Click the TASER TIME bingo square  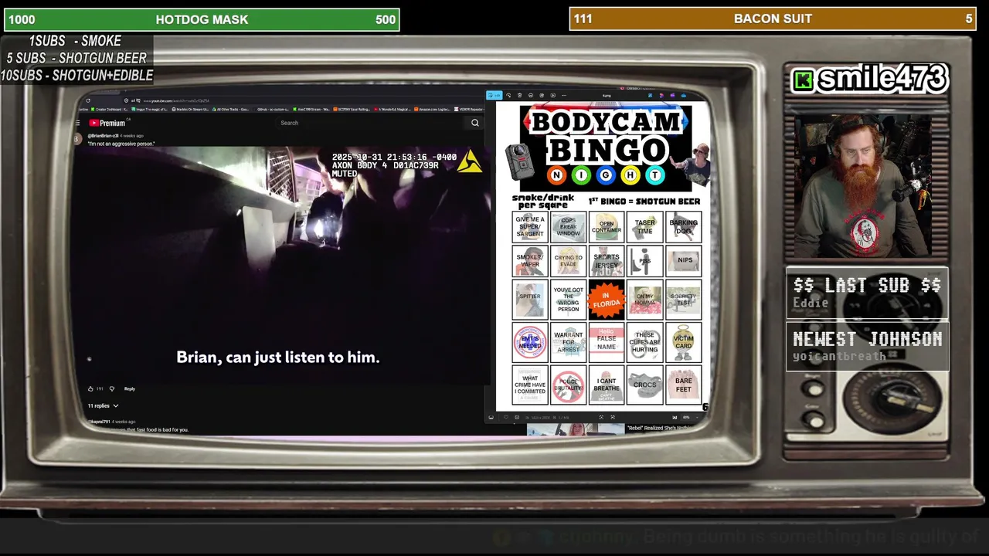point(645,227)
